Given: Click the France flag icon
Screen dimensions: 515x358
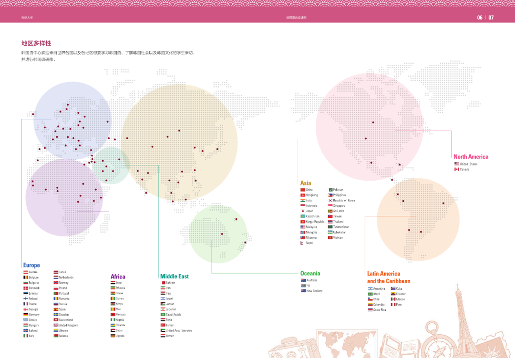Looking at the screenshot, I should (x=26, y=304).
